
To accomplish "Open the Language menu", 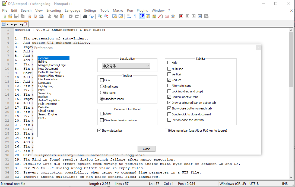I will [x=72, y=11].
